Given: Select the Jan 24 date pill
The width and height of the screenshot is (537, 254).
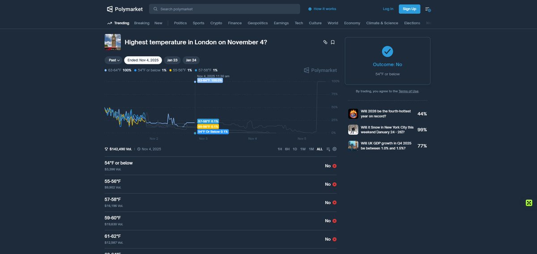Looking at the screenshot, I should (x=191, y=60).
